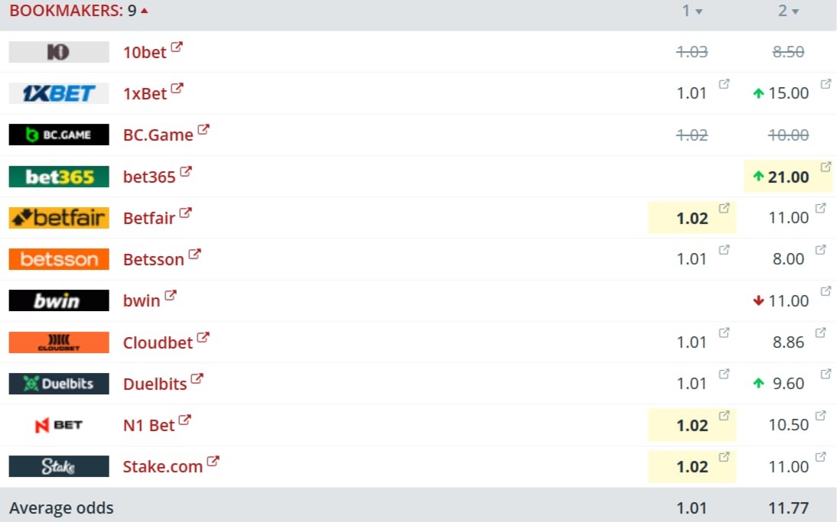This screenshot has width=837, height=522.
Task: Open the Betsson bookmaker link
Action: pyautogui.click(x=153, y=260)
